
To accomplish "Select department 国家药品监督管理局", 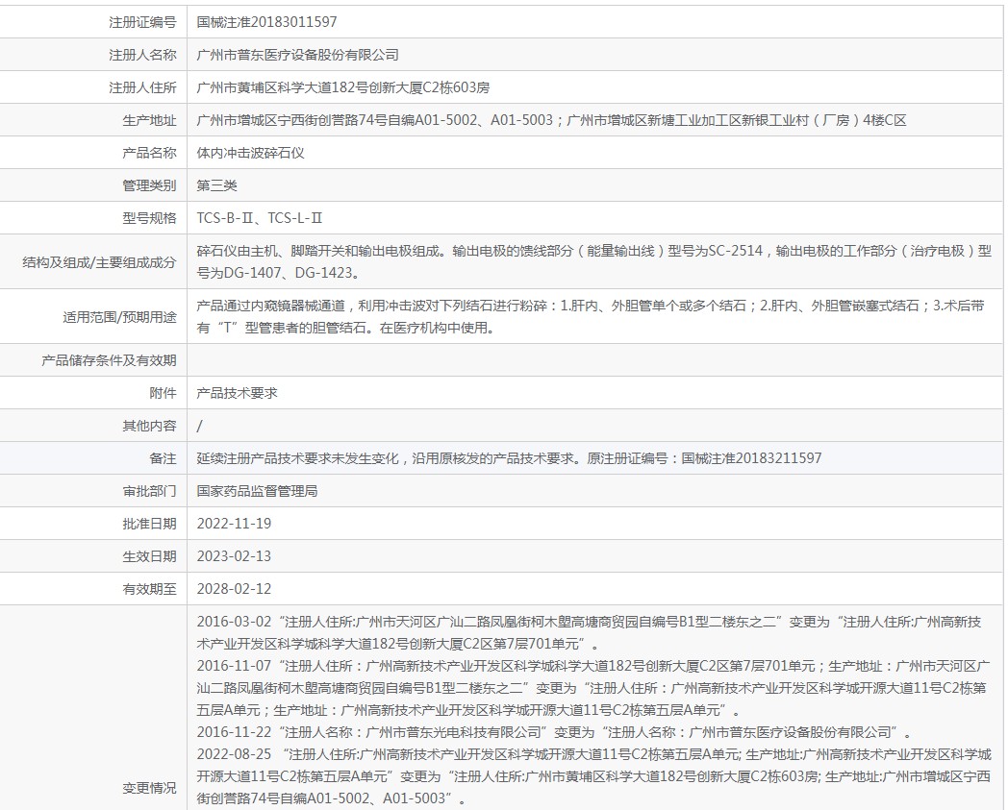I will click(x=257, y=492).
